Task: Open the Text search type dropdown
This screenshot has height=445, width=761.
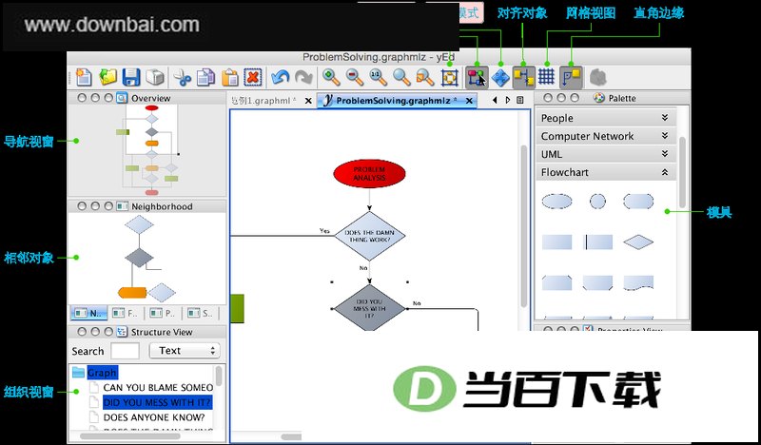Action: click(185, 351)
